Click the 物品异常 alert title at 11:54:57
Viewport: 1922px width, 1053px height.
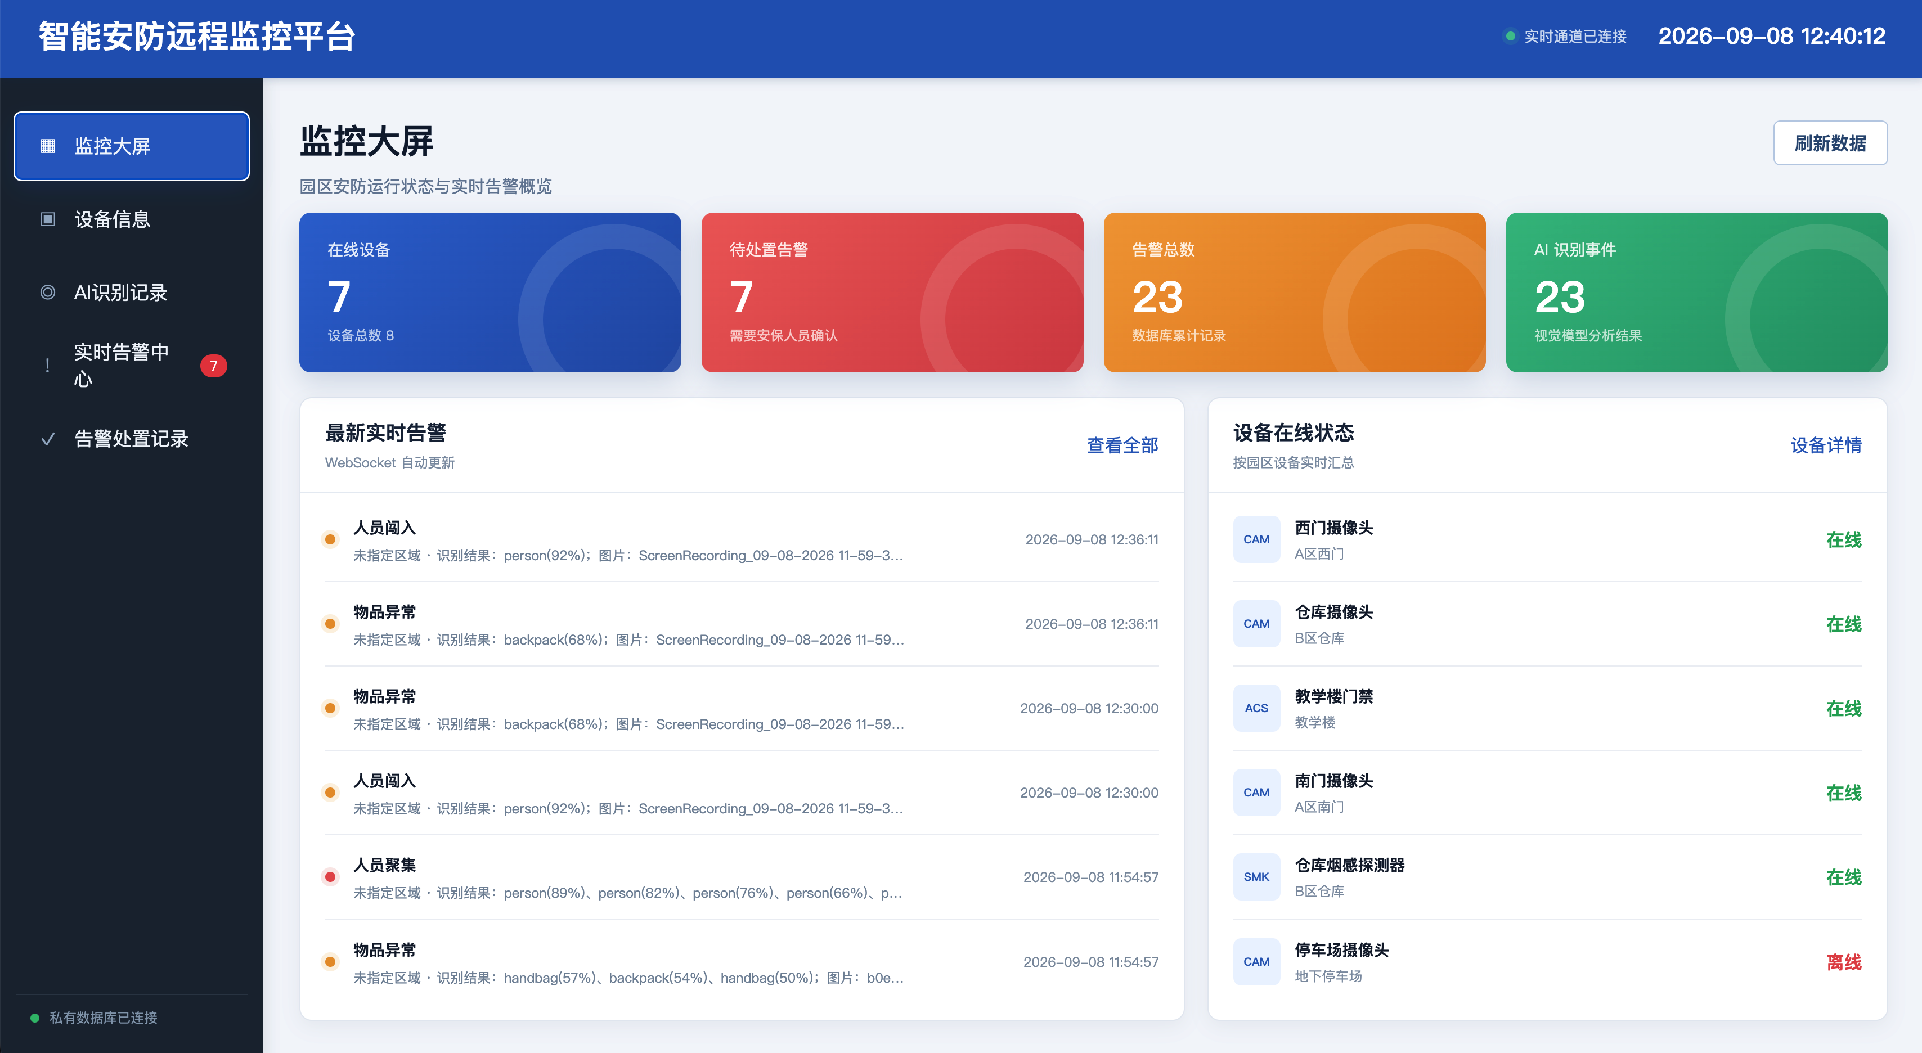click(x=384, y=949)
